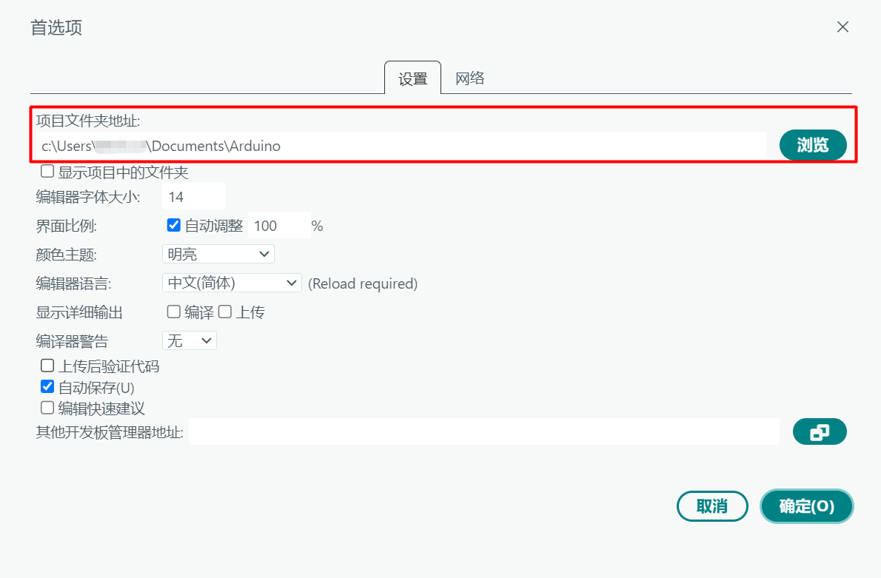Check the 上传后验证代码 option
Image resolution: width=881 pixels, height=578 pixels.
[47, 365]
